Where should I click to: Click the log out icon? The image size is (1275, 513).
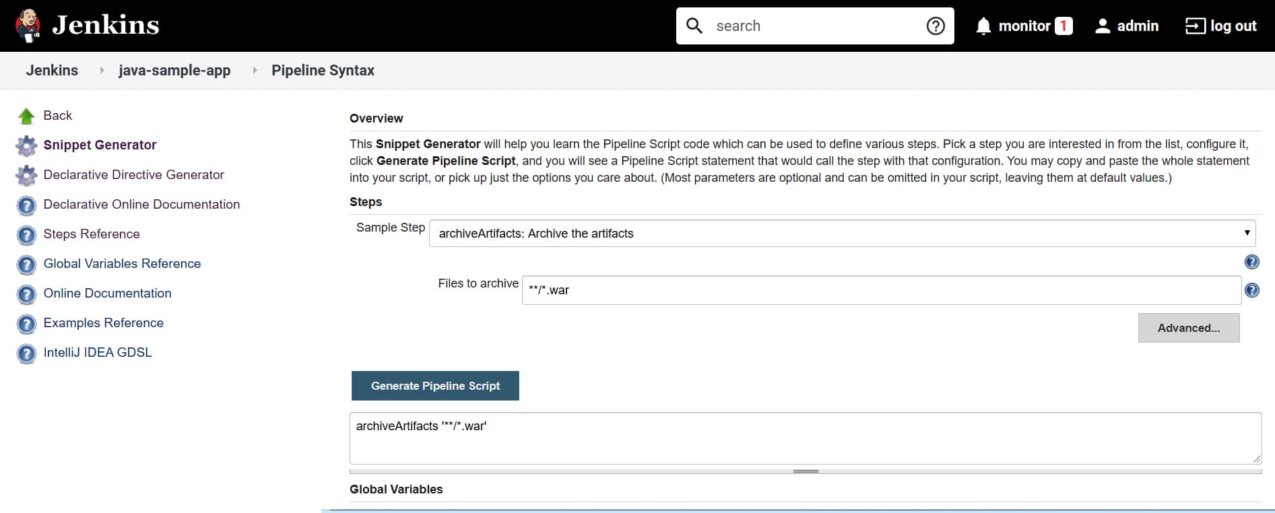(x=1196, y=26)
